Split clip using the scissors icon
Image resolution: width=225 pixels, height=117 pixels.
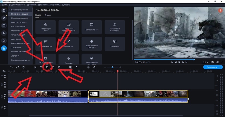[x=35, y=67]
